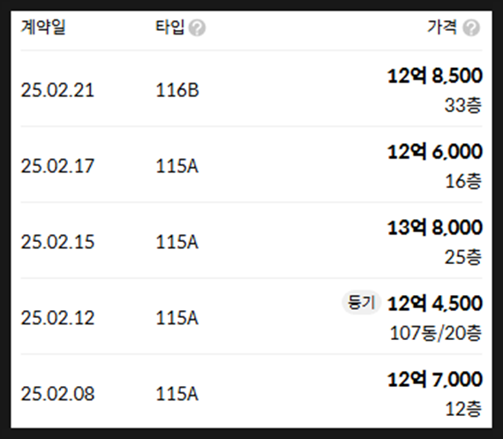This screenshot has width=503, height=439.
Task: Click the 12억 6,000 price
Action: tap(435, 152)
